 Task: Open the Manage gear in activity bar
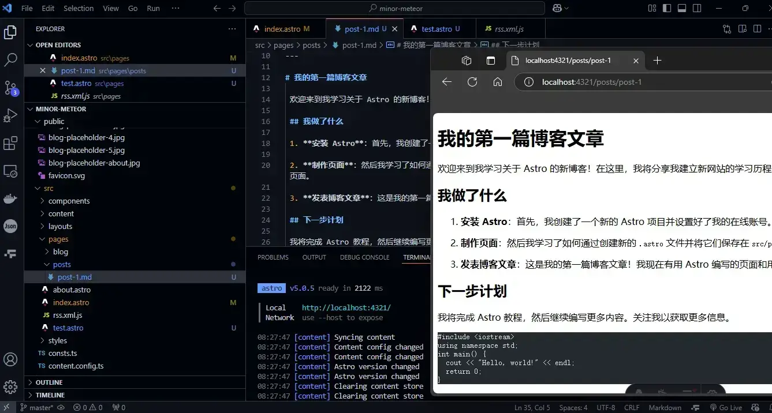(10, 386)
